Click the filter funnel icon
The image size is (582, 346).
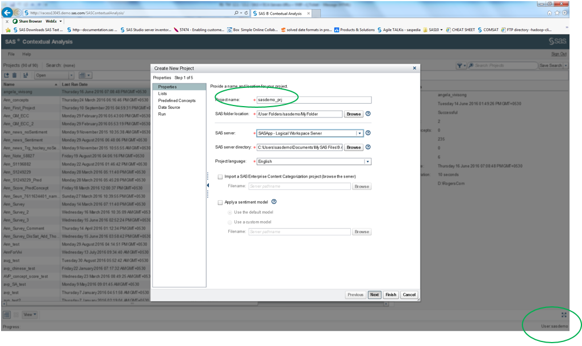(x=459, y=66)
